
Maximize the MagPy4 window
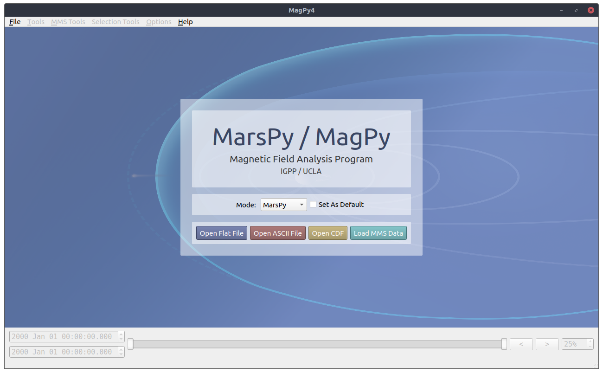(576, 10)
